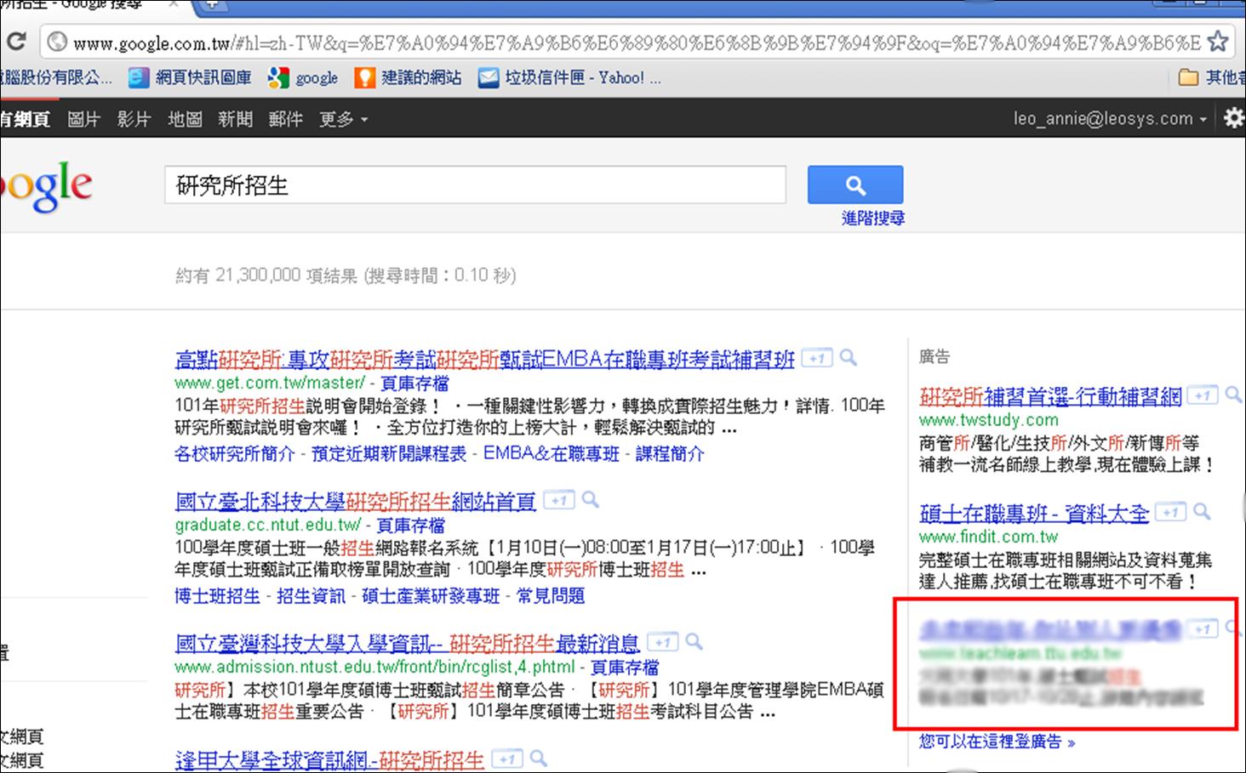The height and width of the screenshot is (773, 1246).
Task: Open the 高點研究所 result title link
Action: pos(484,360)
